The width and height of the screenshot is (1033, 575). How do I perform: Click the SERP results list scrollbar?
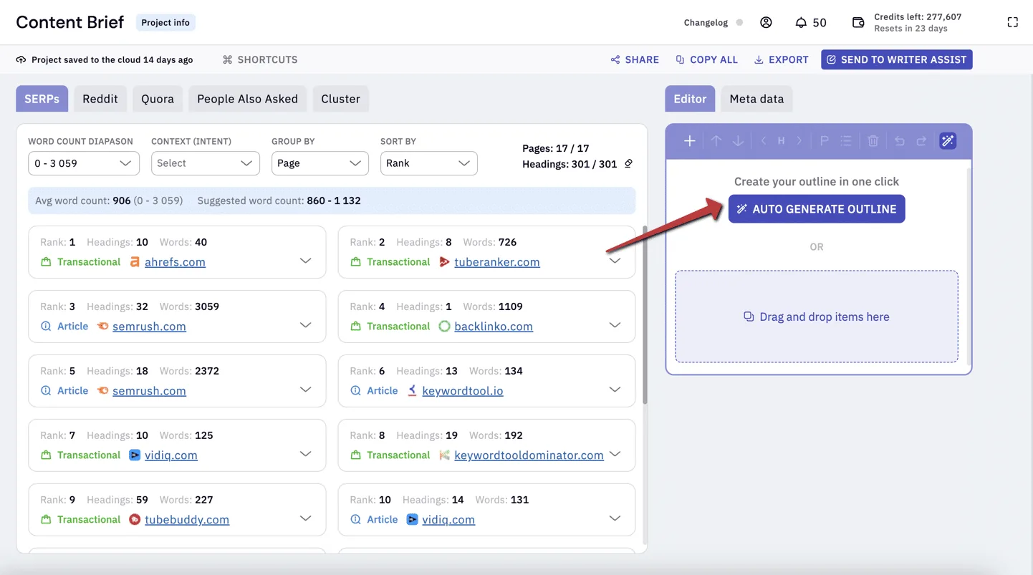[644, 315]
